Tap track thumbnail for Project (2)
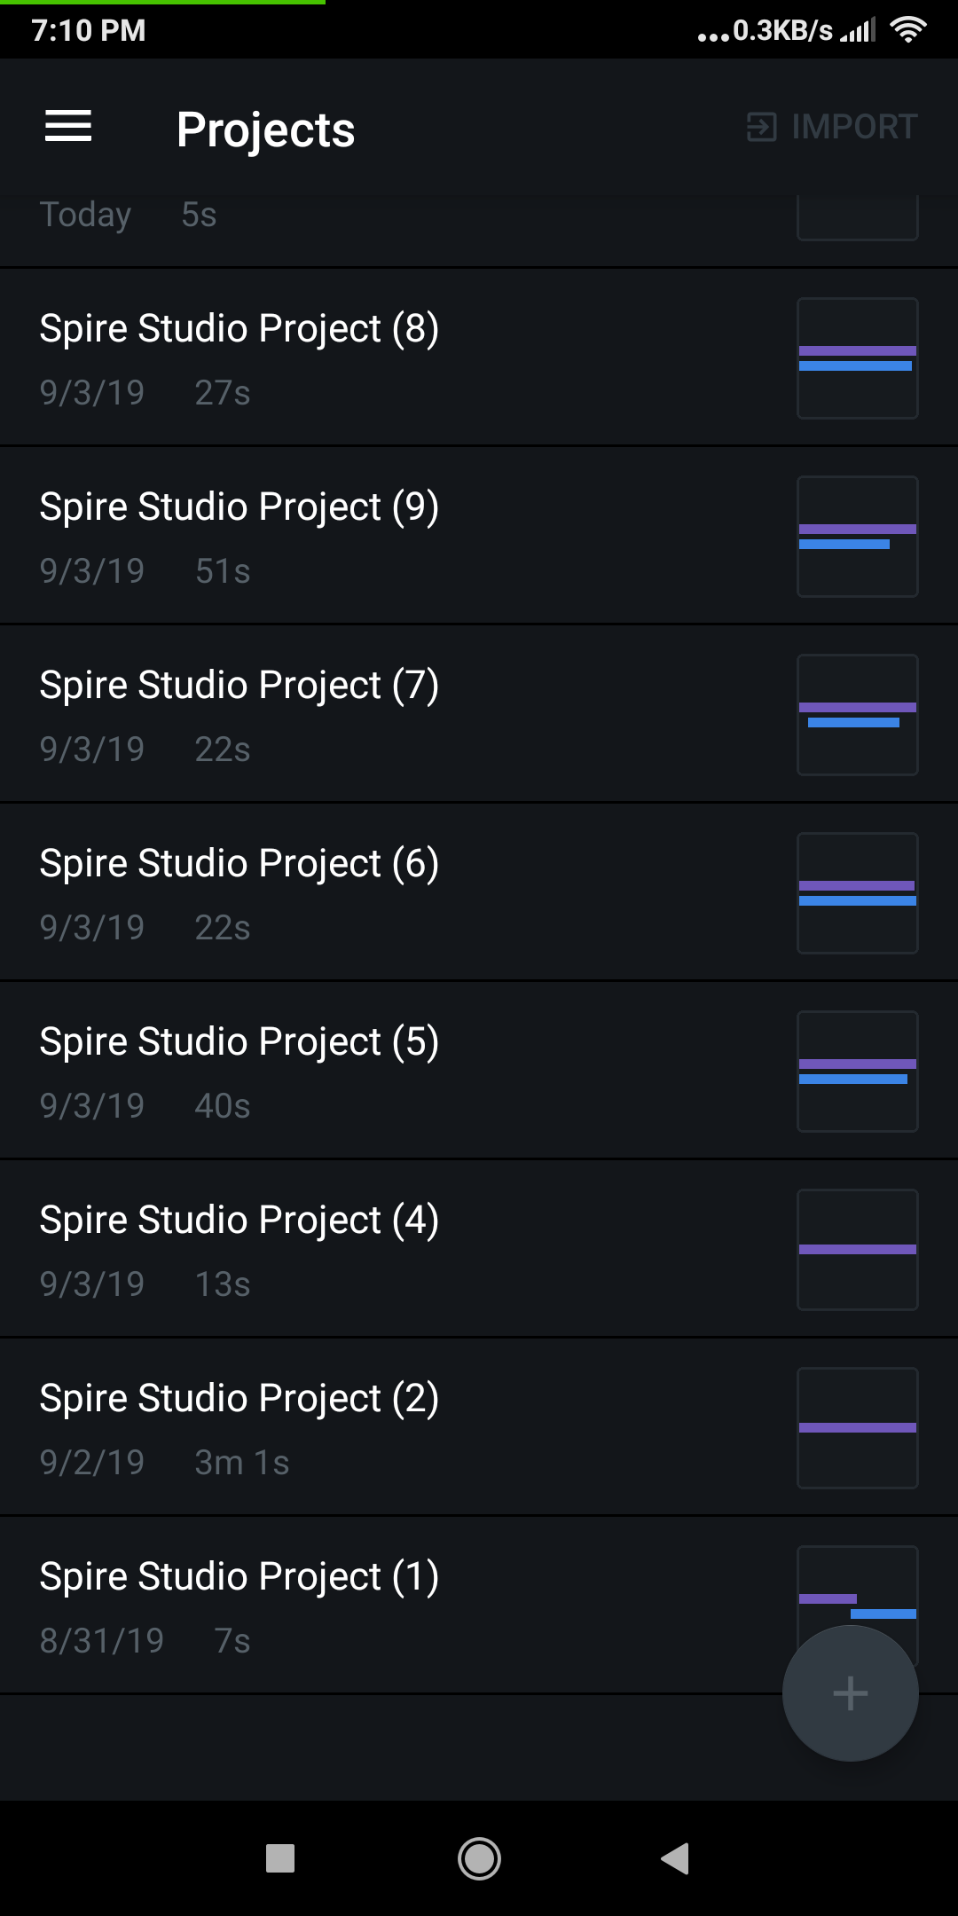 [857, 1428]
